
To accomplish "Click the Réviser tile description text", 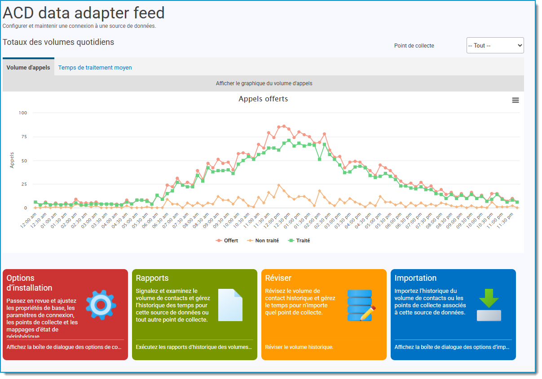I will [300, 302].
